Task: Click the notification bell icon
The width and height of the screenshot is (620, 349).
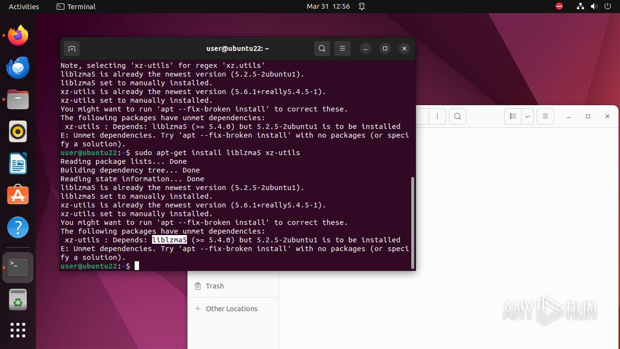Action: [362, 6]
